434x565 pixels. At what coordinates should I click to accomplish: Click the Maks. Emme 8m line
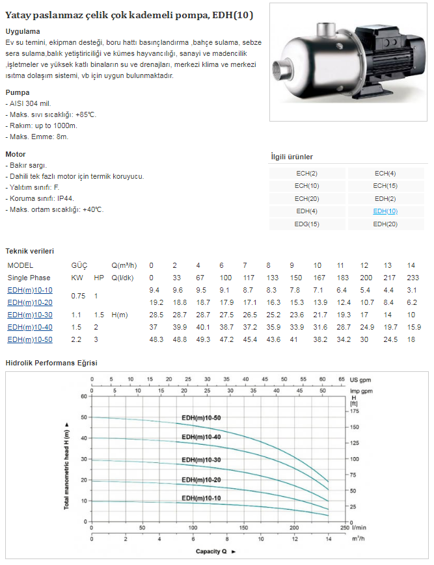[x=37, y=137]
